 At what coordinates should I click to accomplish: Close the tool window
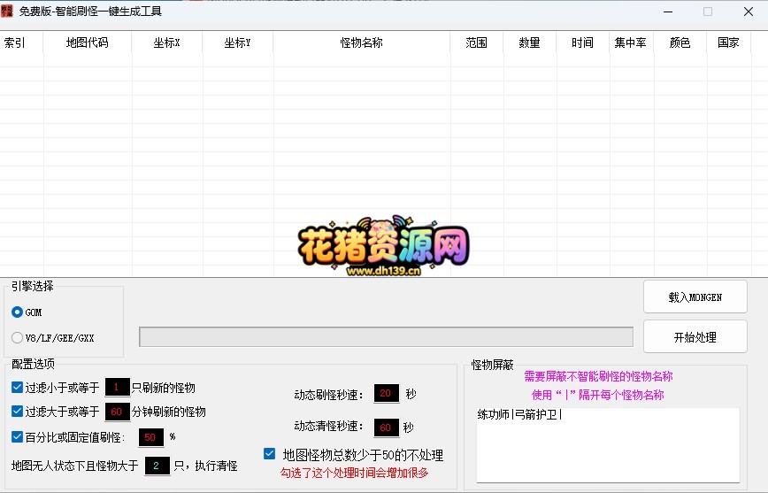[748, 12]
